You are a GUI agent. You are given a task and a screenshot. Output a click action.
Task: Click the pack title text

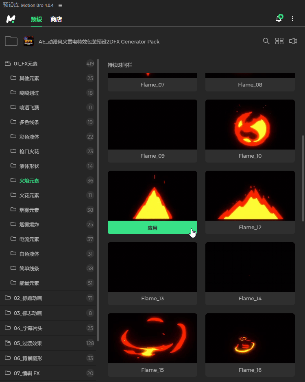[99, 42]
